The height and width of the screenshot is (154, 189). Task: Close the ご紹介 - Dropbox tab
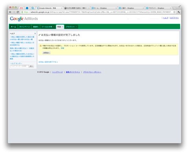pyautogui.click(x=143, y=8)
